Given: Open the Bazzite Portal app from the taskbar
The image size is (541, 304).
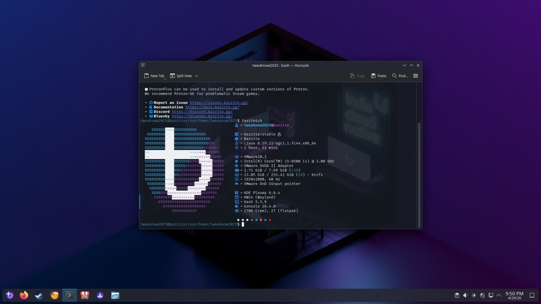Looking at the screenshot, I should [x=9, y=295].
